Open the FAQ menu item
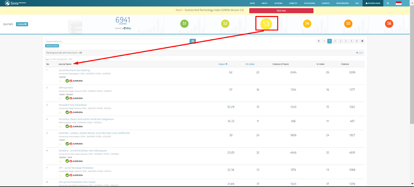 [357, 3]
